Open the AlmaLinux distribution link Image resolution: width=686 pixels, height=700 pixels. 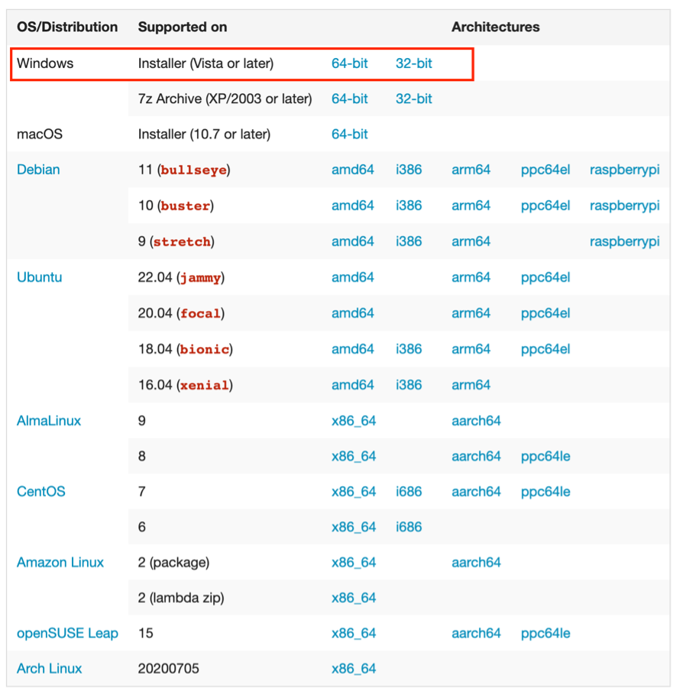(x=49, y=420)
